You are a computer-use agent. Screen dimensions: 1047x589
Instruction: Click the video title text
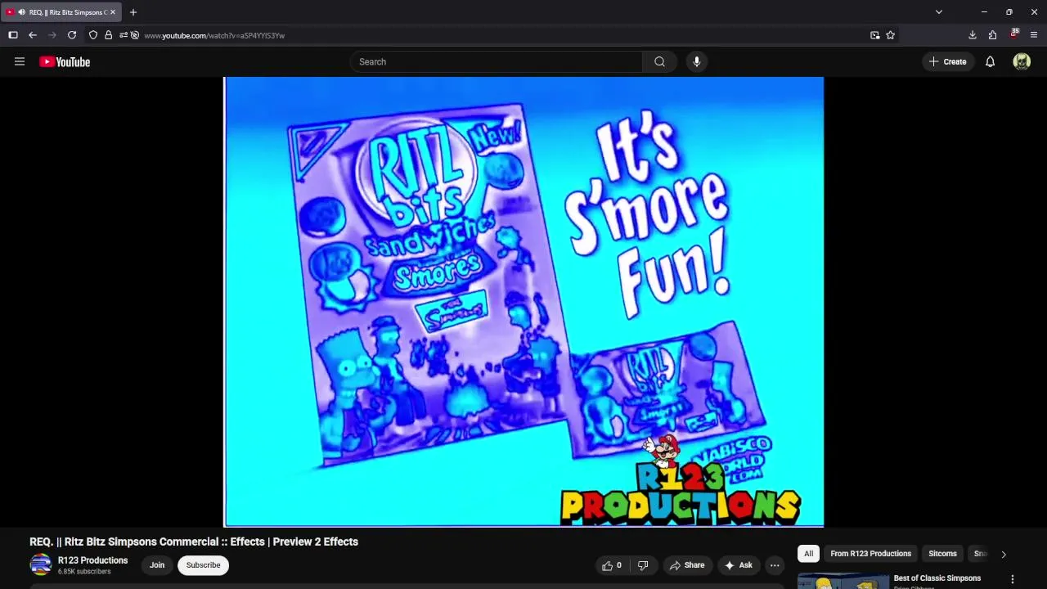(194, 542)
